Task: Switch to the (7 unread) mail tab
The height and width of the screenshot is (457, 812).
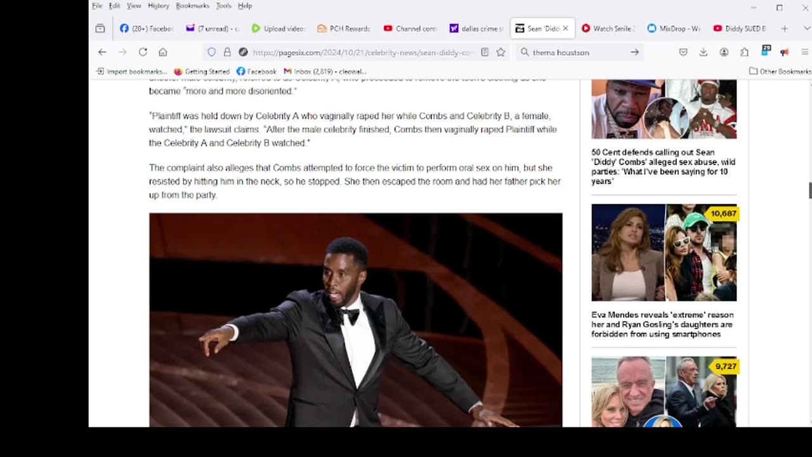Action: click(212, 29)
